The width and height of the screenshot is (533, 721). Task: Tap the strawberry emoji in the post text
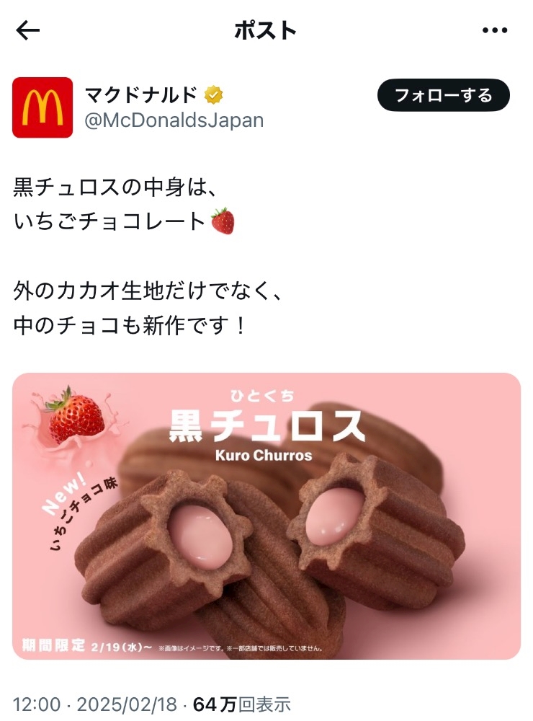pyautogui.click(x=223, y=221)
